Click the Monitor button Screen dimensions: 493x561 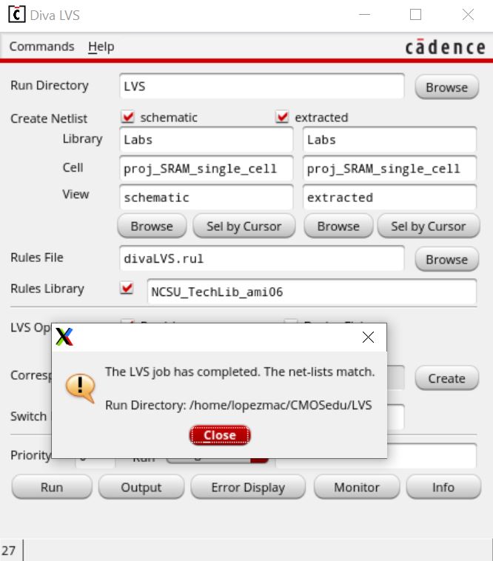click(357, 487)
